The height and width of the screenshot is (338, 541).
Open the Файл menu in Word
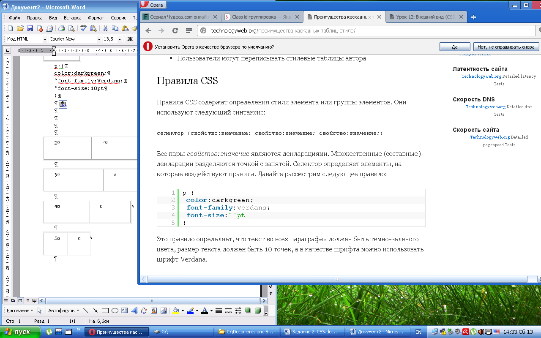[x=14, y=18]
